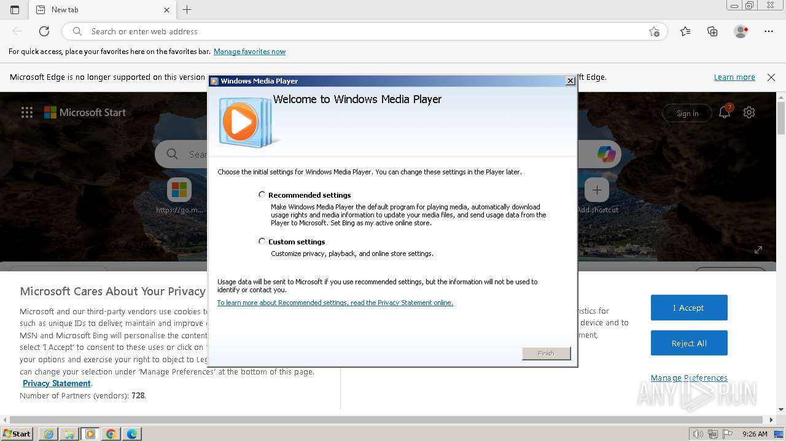Click the Copilot icon in search box
The width and height of the screenshot is (786, 442).
[606, 154]
